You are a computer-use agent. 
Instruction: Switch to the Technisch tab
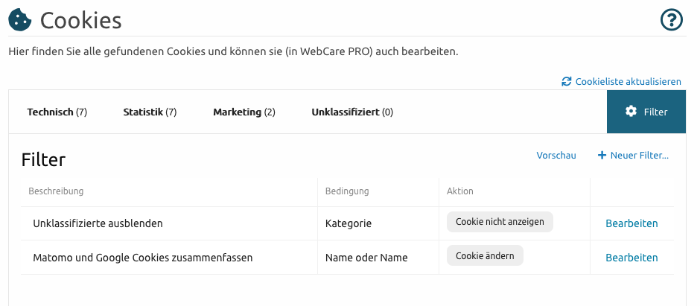(x=57, y=112)
